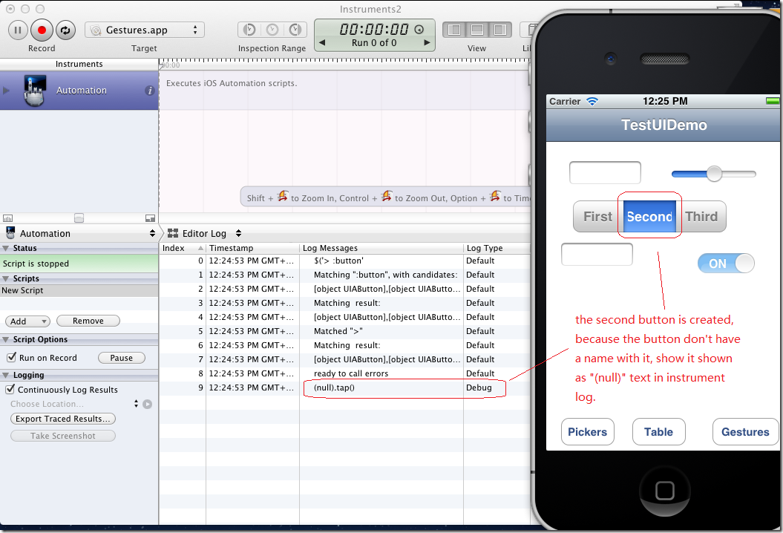Click the pause button in the toolbar

click(x=18, y=30)
